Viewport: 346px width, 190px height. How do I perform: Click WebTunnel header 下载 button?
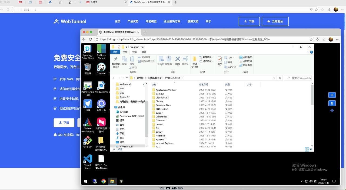249,21
